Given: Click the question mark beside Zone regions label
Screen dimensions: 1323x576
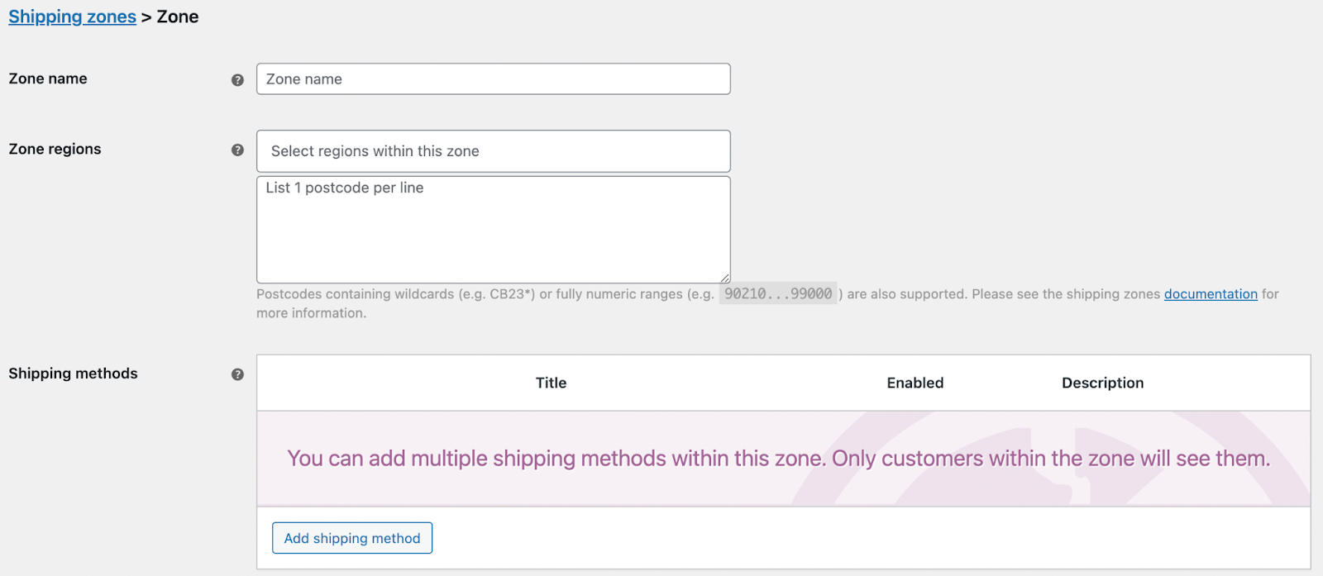Looking at the screenshot, I should click(x=238, y=150).
